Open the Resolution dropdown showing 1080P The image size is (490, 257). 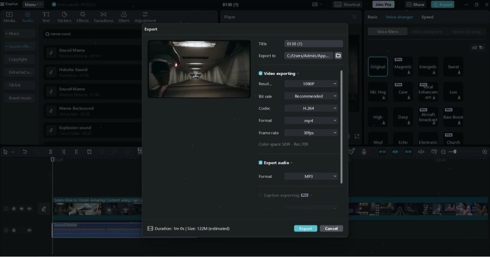[311, 84]
